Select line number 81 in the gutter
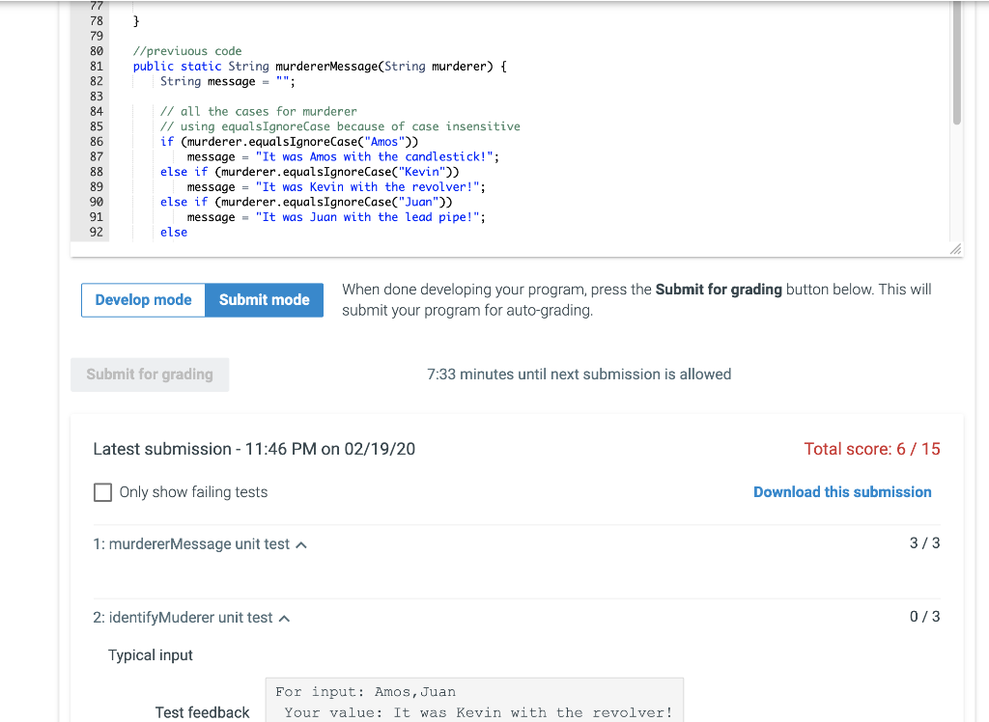989x722 pixels. click(95, 66)
